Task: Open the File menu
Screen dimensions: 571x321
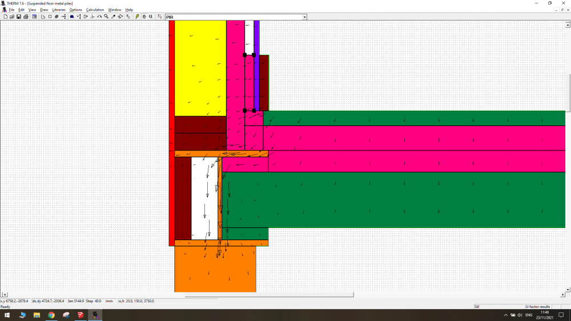Action: click(x=11, y=10)
